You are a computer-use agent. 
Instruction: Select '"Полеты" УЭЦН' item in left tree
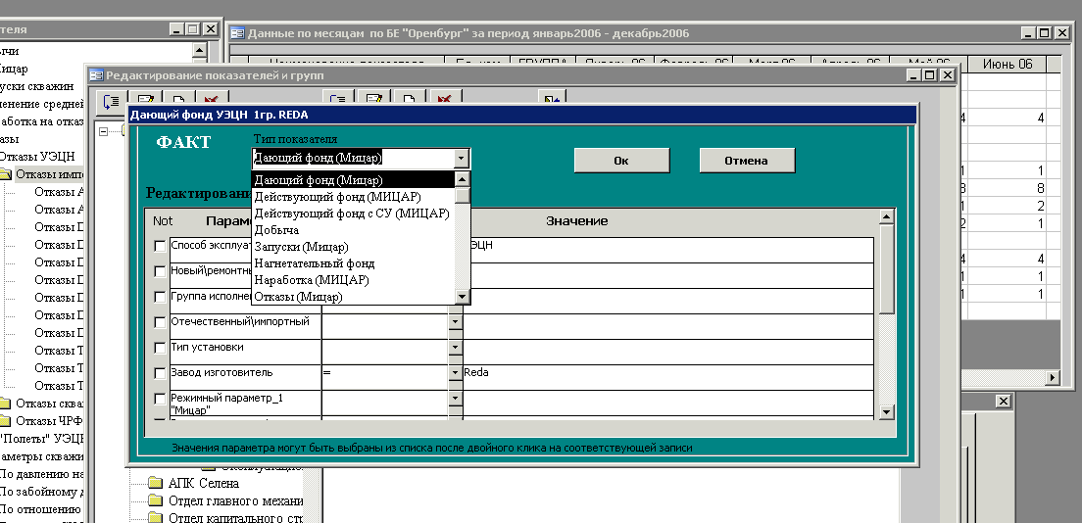click(x=41, y=438)
